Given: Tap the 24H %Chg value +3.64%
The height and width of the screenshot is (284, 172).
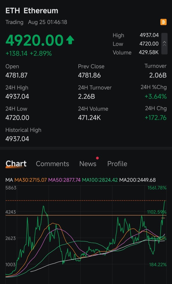Looking at the screenshot, I should (156, 96).
